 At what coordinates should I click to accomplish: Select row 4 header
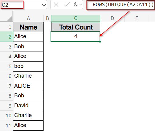(x=6, y=56)
